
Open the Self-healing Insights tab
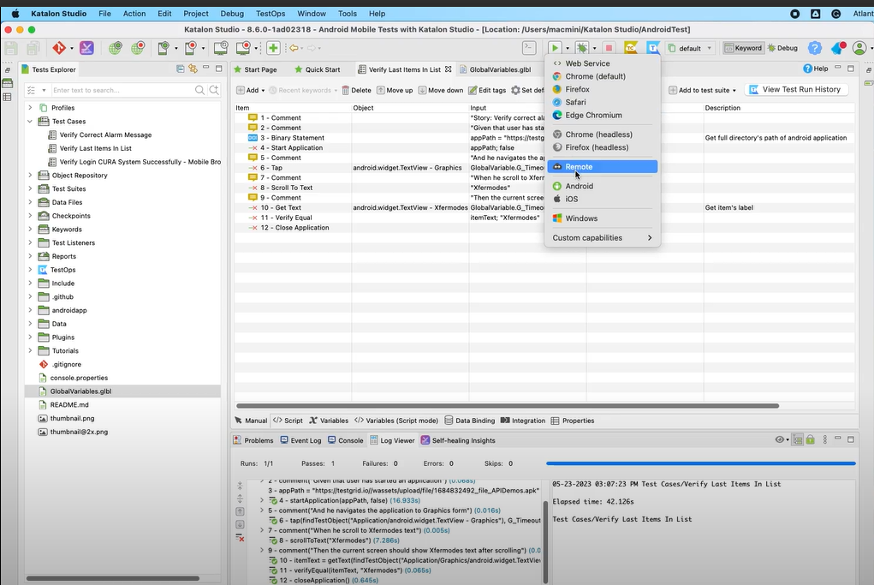coord(458,440)
